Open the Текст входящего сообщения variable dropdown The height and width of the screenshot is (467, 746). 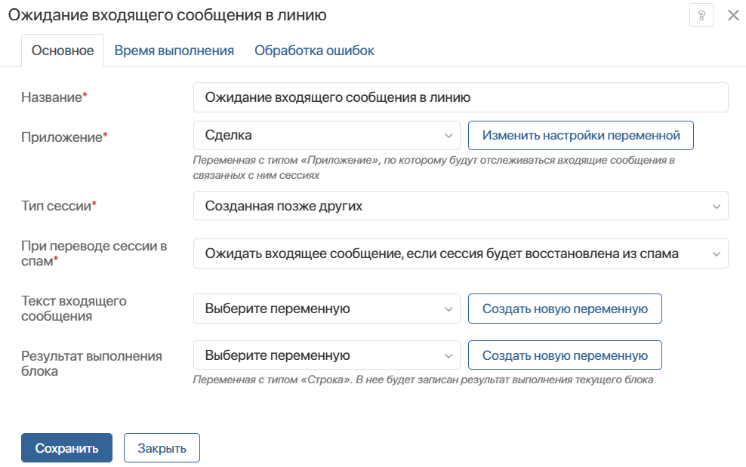click(327, 309)
